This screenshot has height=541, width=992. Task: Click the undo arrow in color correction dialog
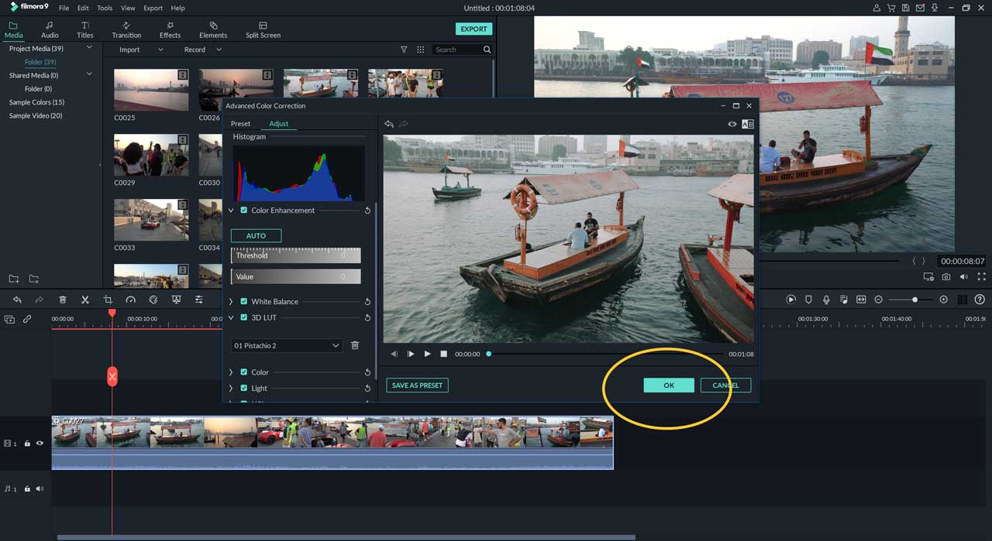click(389, 124)
